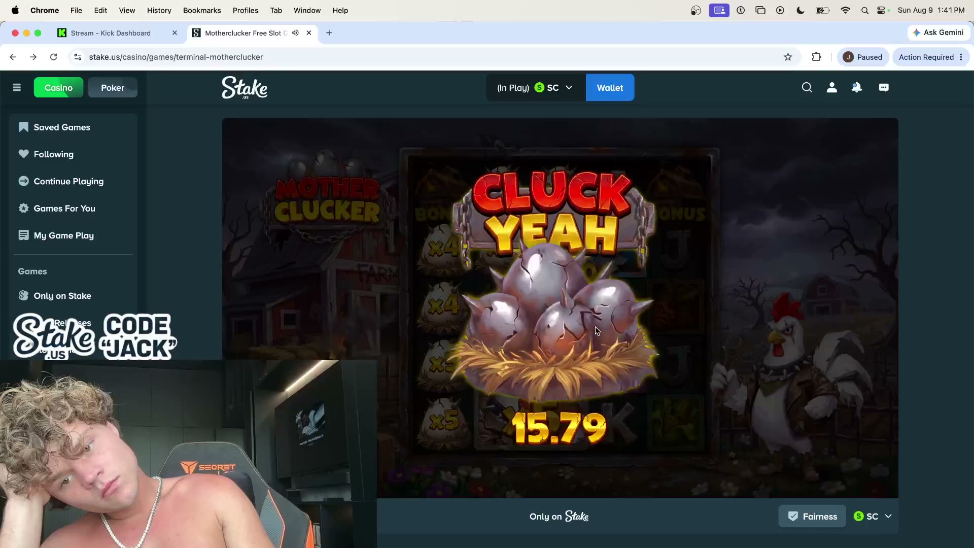Go back to the previous page
This screenshot has width=974, height=548.
click(x=13, y=57)
